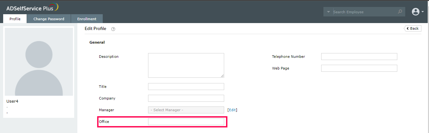Expand the account menu caret
This screenshot has height=133, width=429.
tap(423, 12)
